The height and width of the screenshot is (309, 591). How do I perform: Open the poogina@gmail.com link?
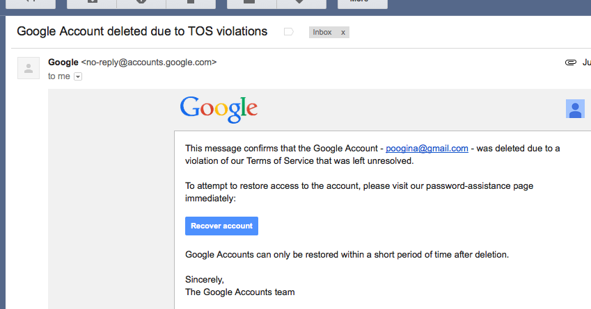(x=427, y=148)
